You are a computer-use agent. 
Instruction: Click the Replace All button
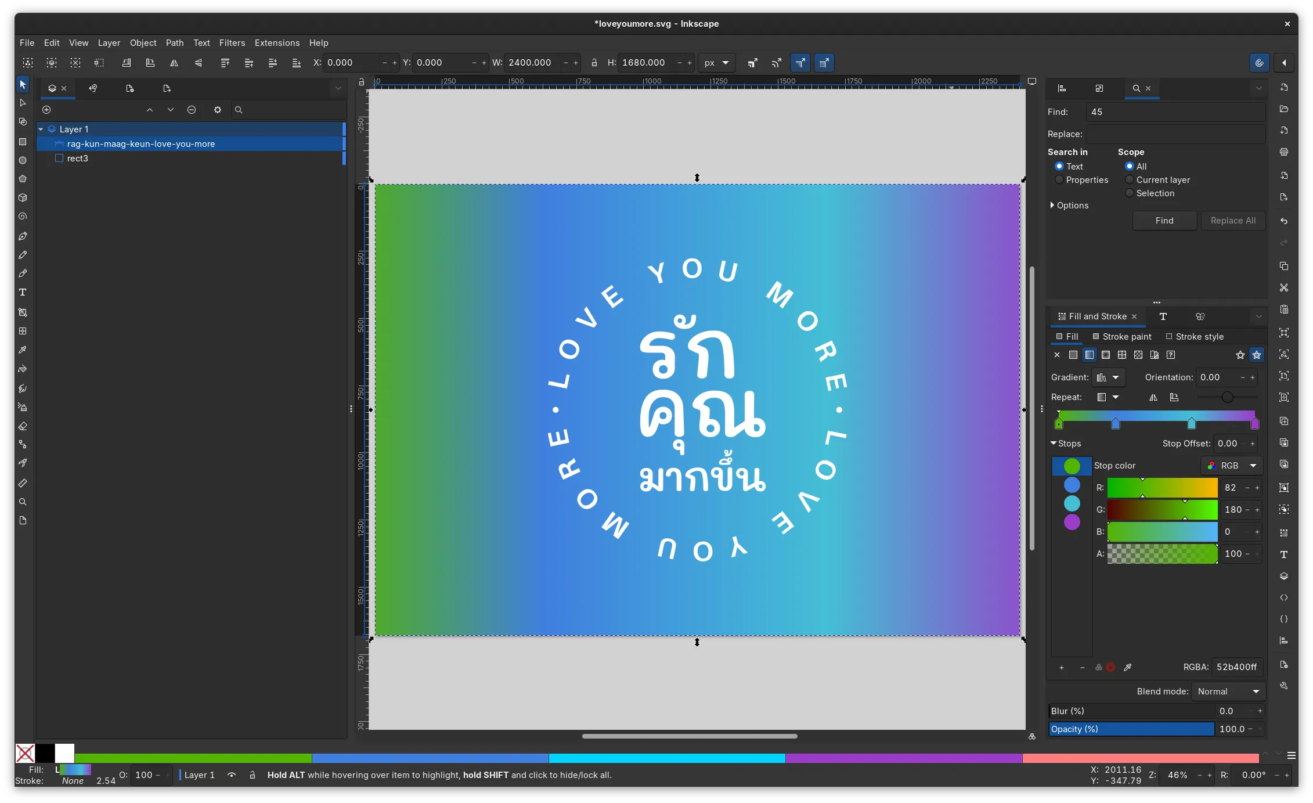(x=1233, y=221)
